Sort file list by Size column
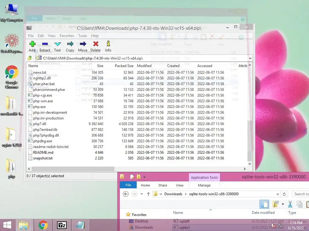 [x=100, y=66]
